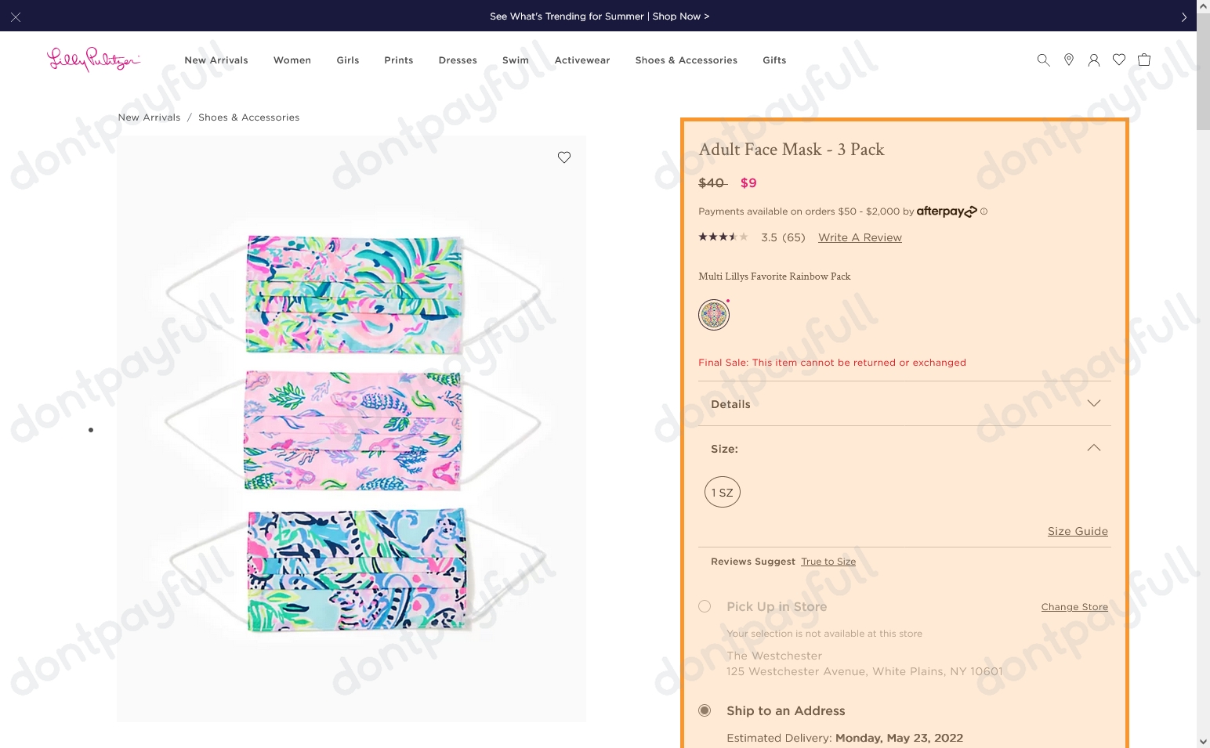
Task: Open the Size Guide link
Action: pos(1077,531)
